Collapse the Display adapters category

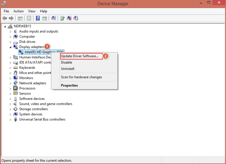point(11,47)
